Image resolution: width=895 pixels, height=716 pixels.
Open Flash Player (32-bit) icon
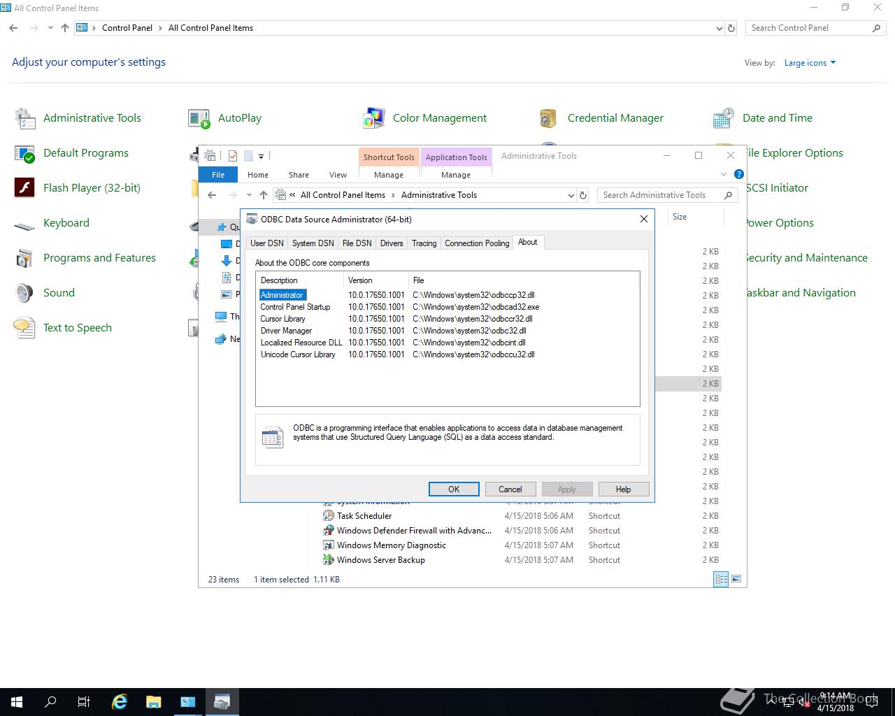click(x=25, y=188)
